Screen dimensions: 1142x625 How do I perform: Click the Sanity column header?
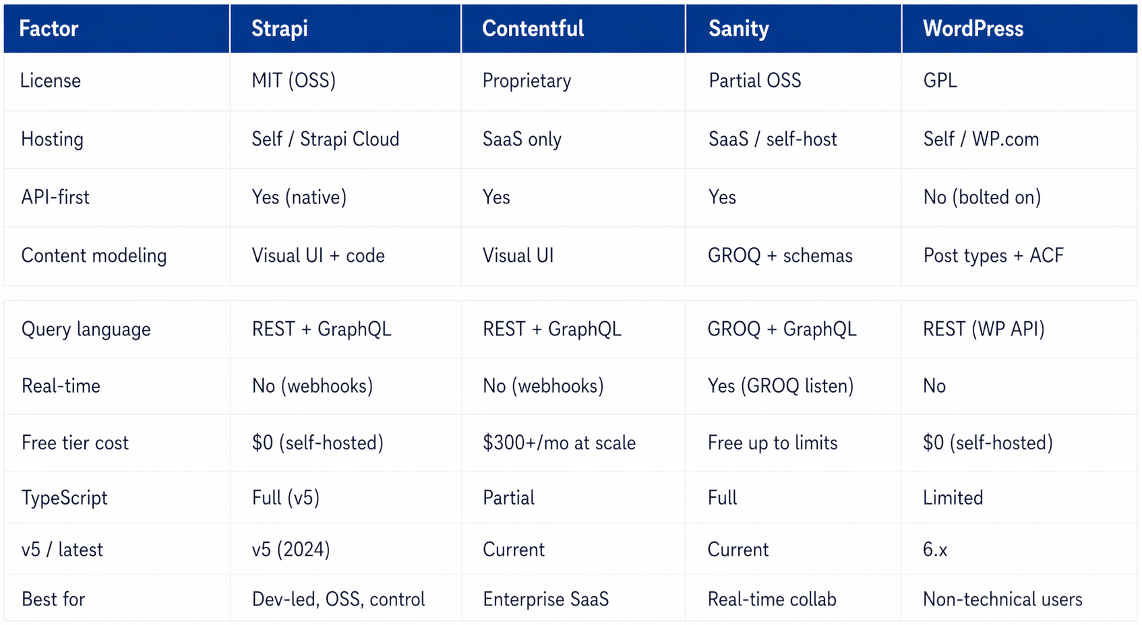pos(738,28)
